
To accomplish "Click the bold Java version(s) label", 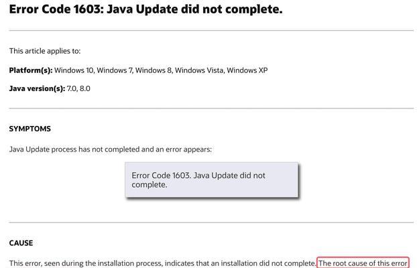I will [37, 88].
